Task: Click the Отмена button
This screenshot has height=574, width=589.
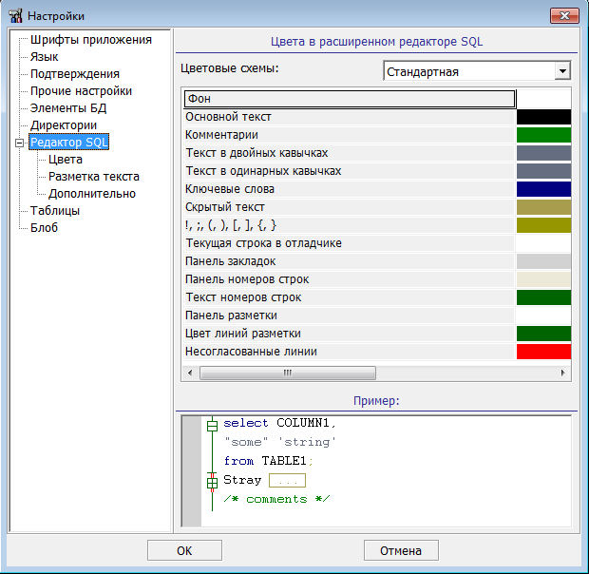Action: click(401, 550)
